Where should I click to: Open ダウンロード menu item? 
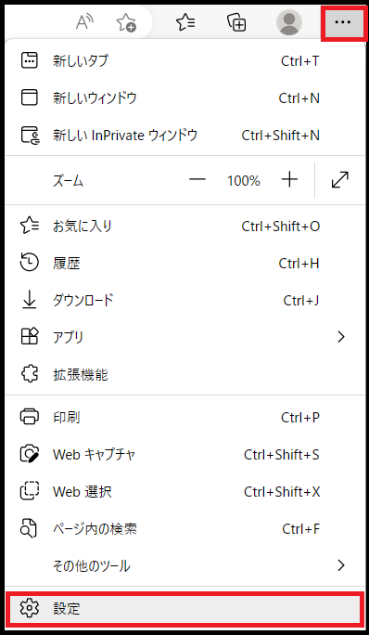[x=184, y=300]
